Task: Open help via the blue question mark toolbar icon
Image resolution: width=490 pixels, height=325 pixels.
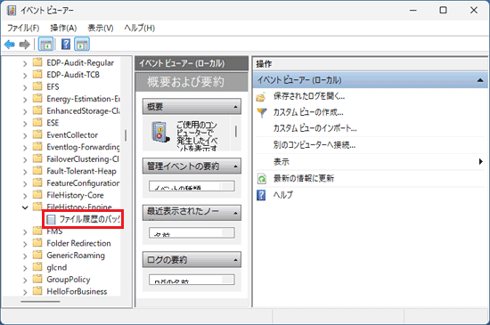Action: pos(66,44)
